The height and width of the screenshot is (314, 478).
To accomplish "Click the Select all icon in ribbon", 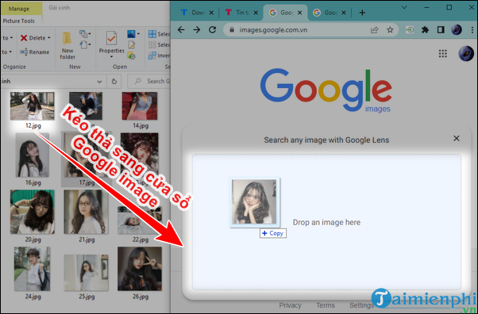I will pos(152,34).
